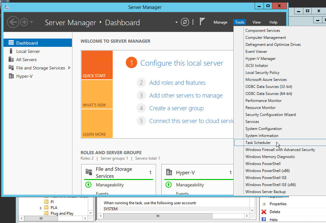
Task: Click the forward navigation arrow
Action: click(24, 22)
